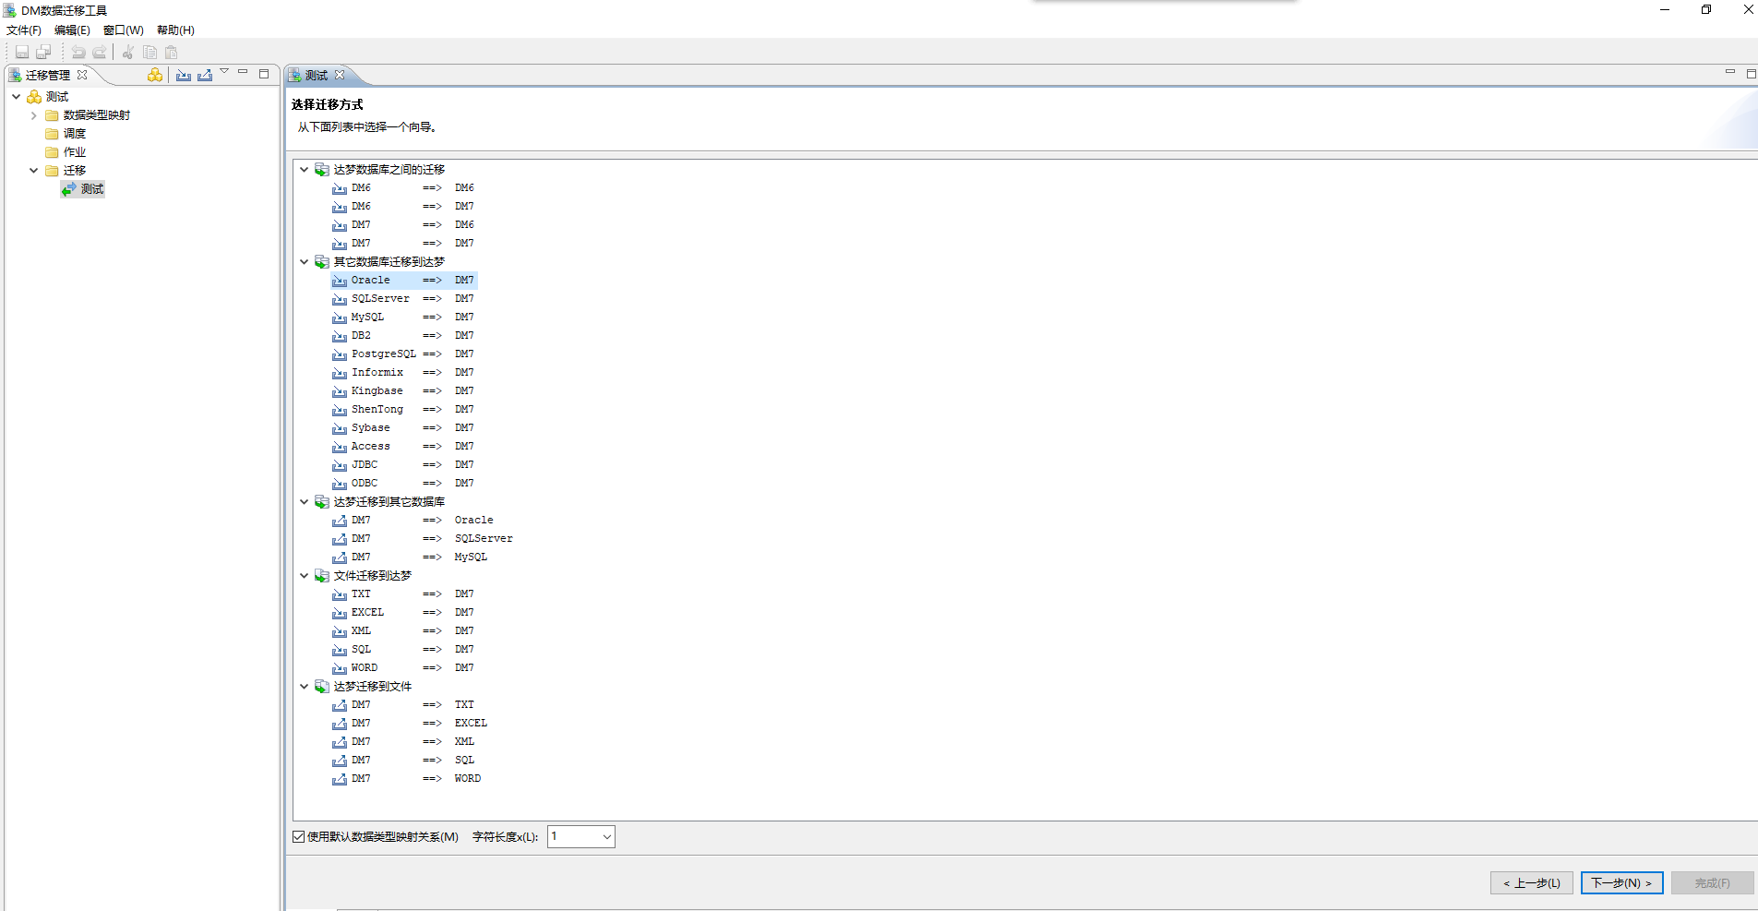Select DB2 ==> DM7 wizard
Viewport: 1758px width, 911px height.
pyautogui.click(x=404, y=336)
